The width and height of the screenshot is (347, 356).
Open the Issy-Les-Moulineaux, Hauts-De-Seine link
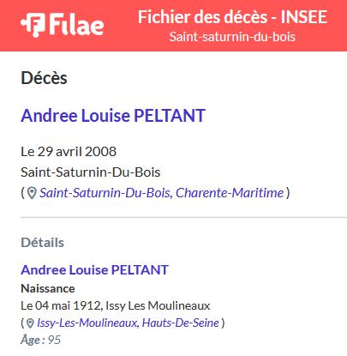point(128,323)
